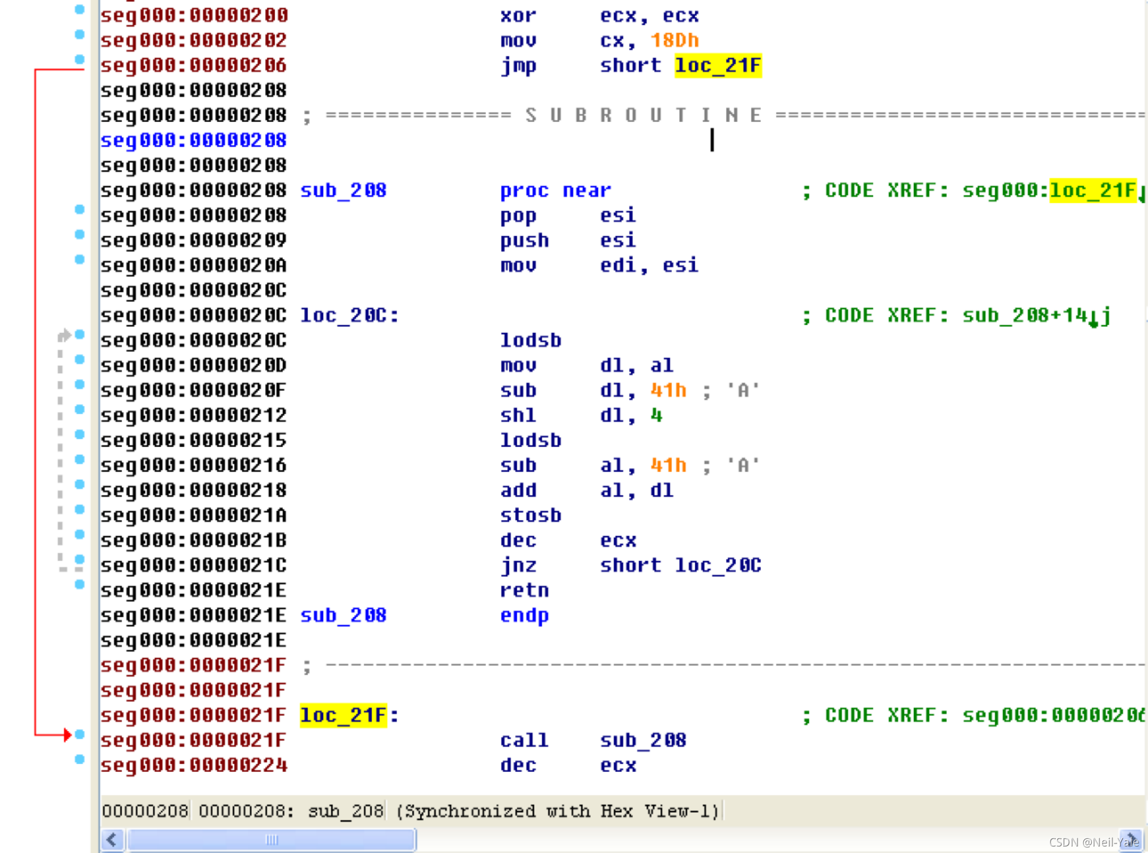
Task: Click the breakpoint dot beside pop esi
Action: [79, 209]
